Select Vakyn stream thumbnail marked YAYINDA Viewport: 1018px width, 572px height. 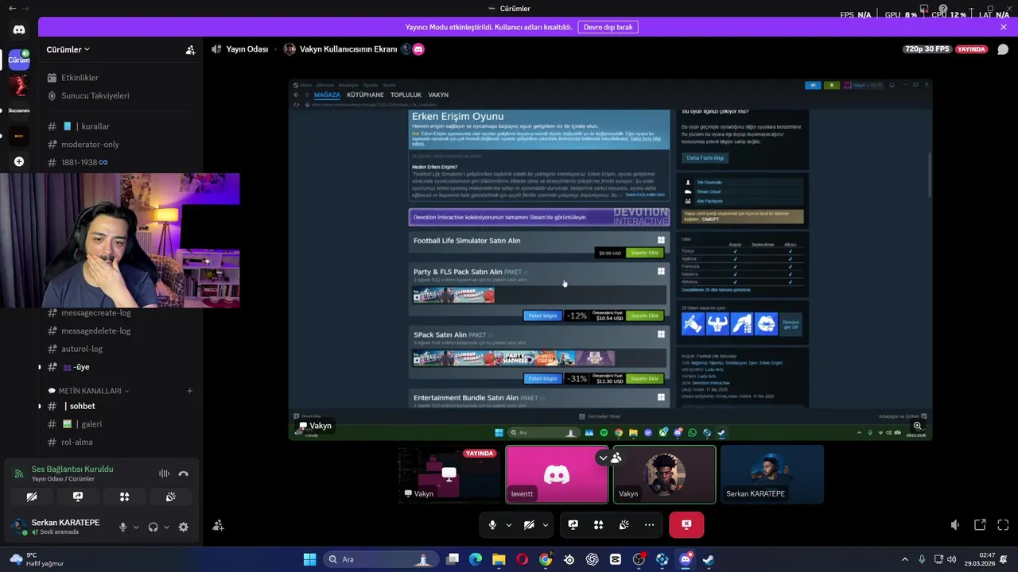pos(449,474)
